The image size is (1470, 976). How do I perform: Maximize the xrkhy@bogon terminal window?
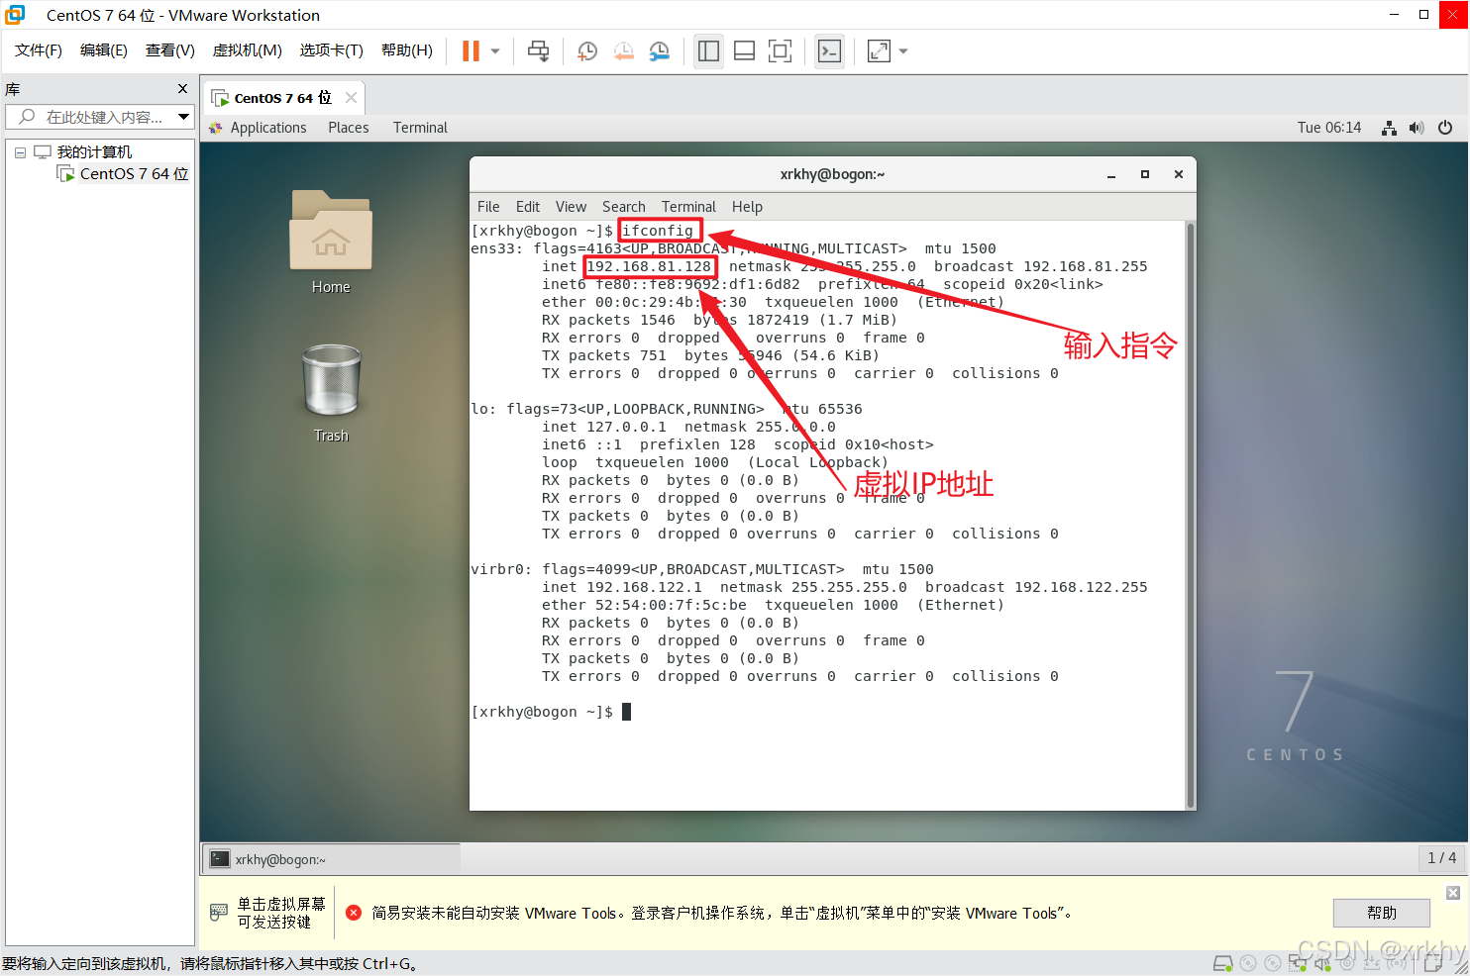click(x=1145, y=174)
